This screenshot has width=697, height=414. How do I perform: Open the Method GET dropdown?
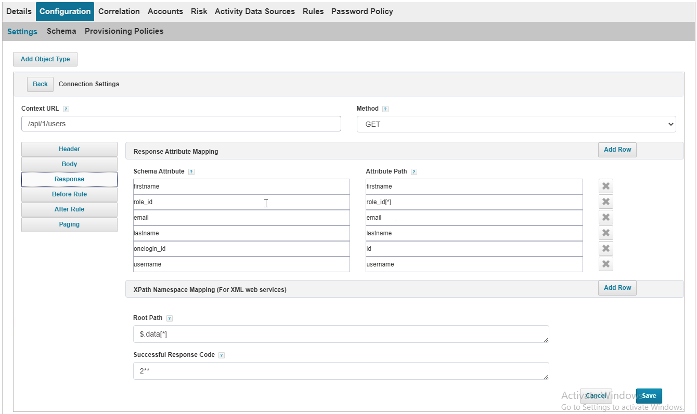tap(516, 124)
